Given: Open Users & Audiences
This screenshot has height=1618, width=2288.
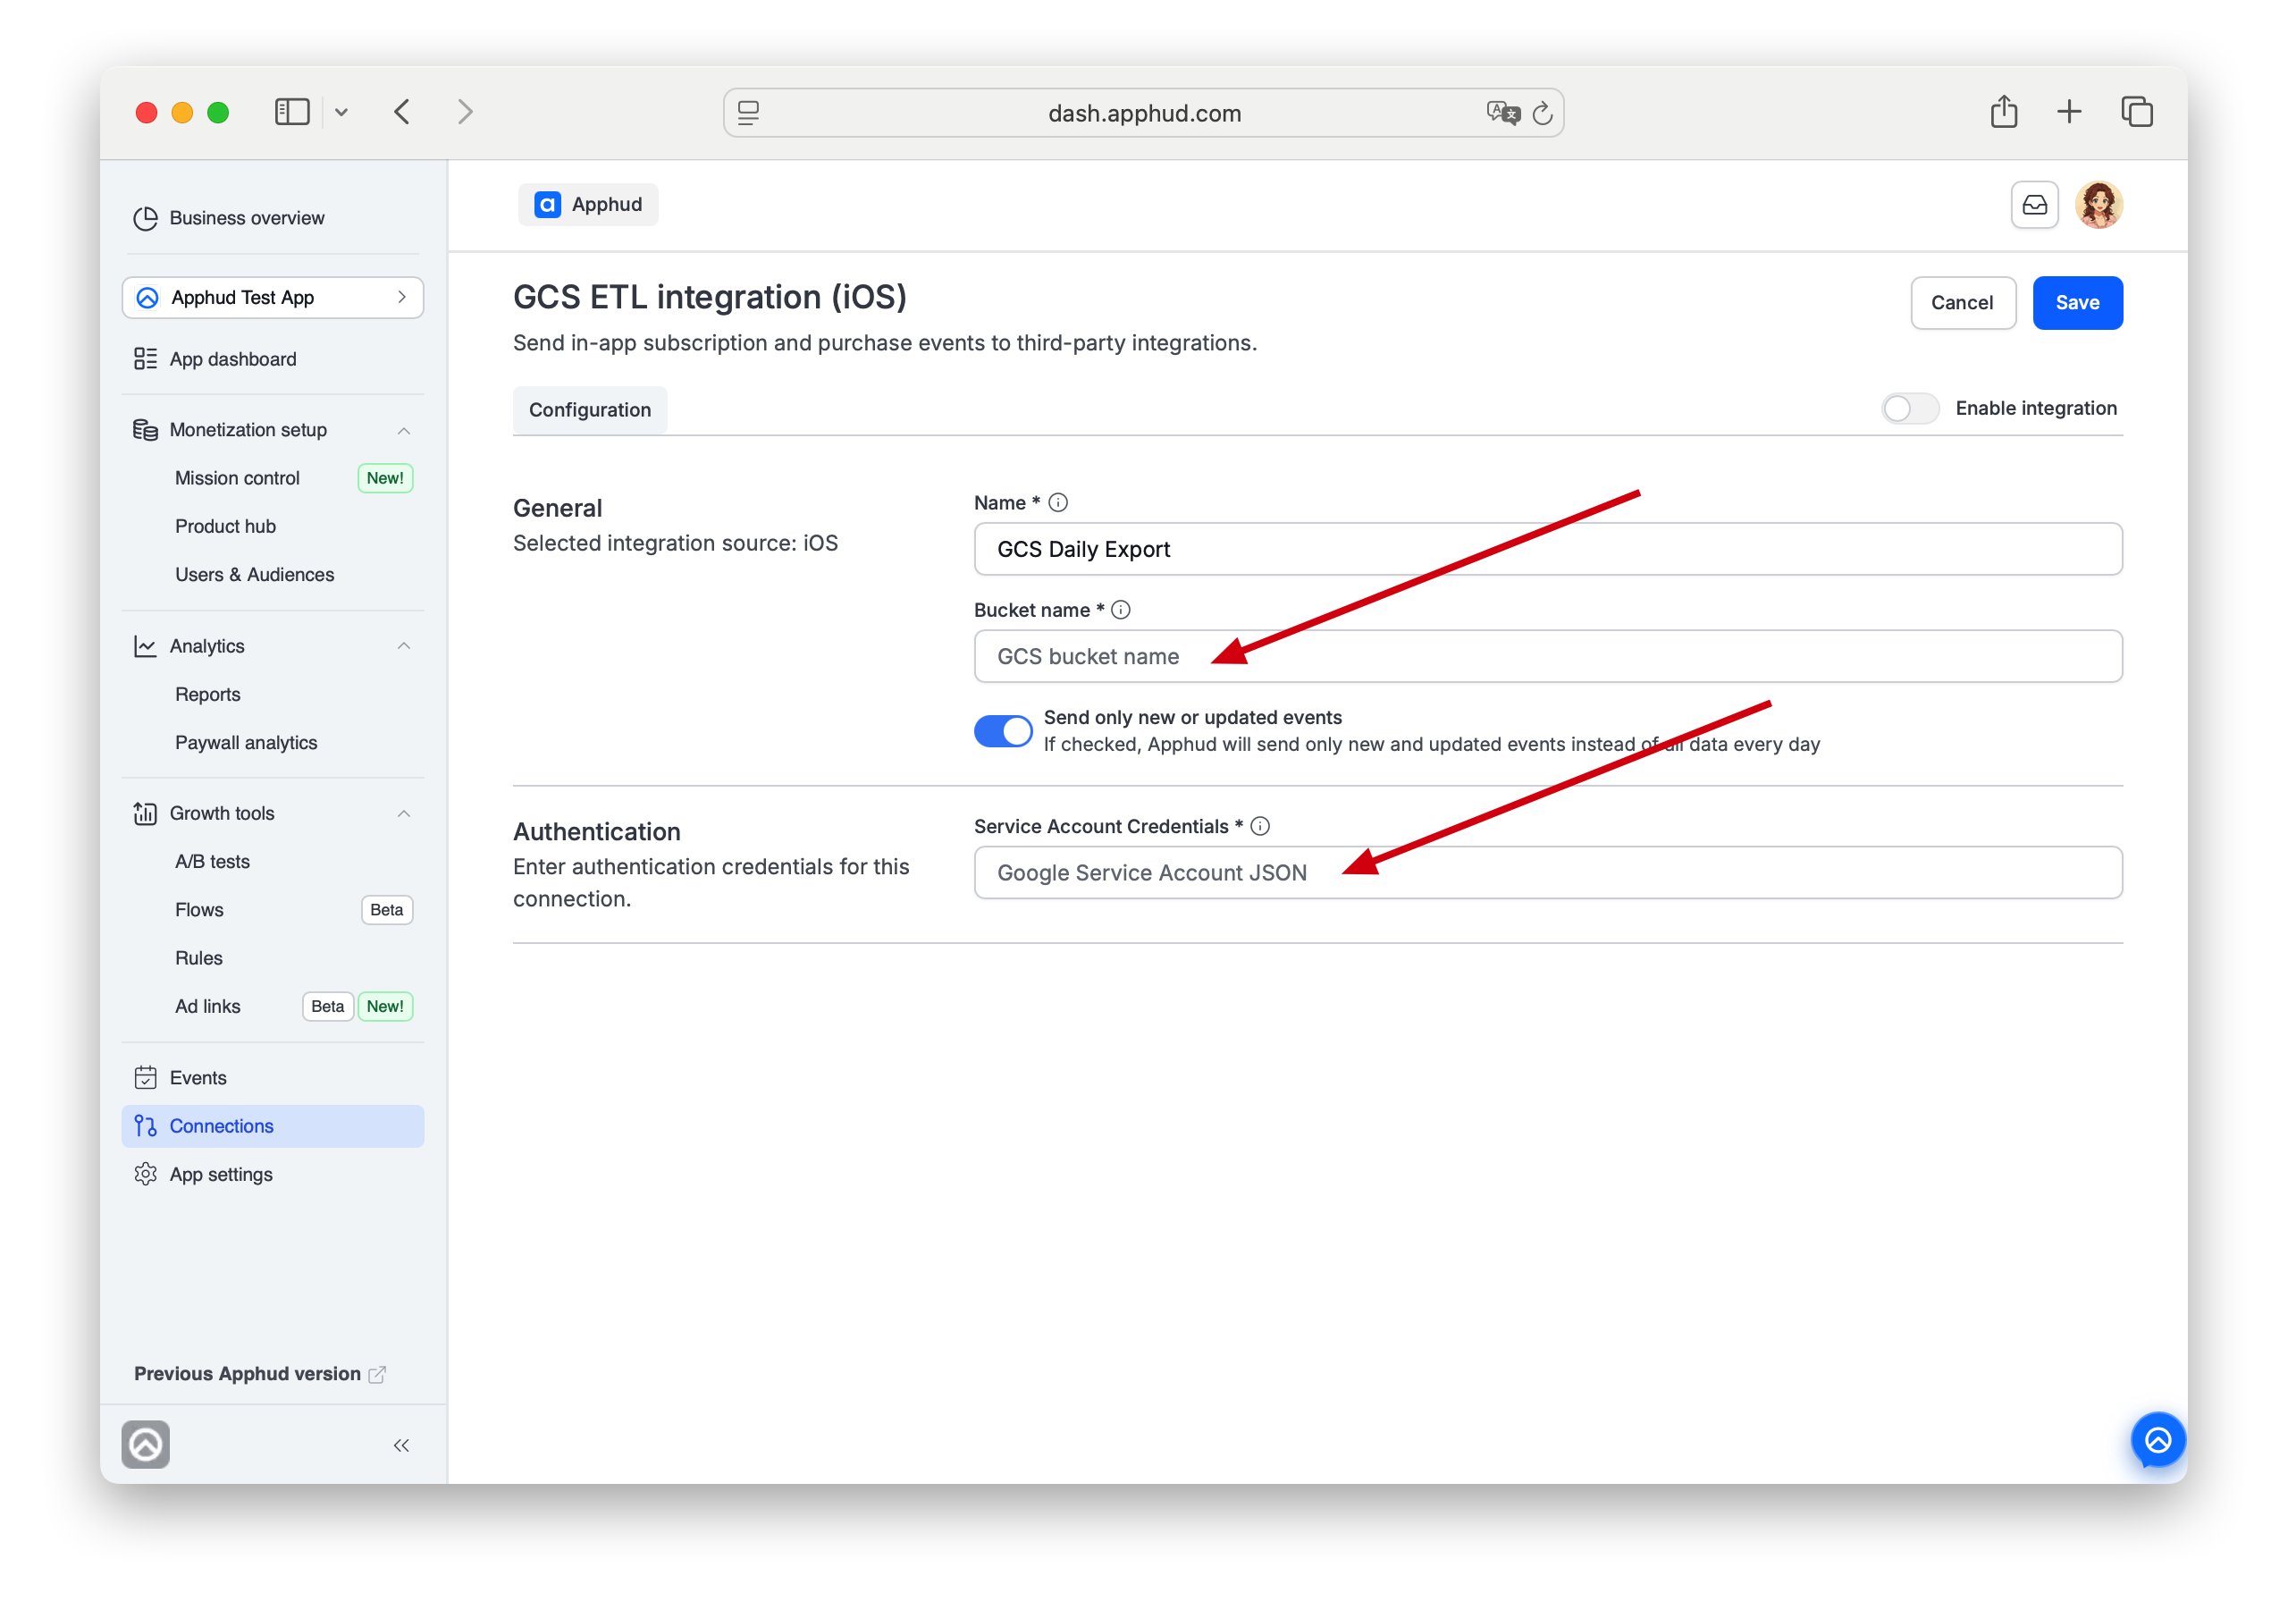Looking at the screenshot, I should [x=254, y=574].
